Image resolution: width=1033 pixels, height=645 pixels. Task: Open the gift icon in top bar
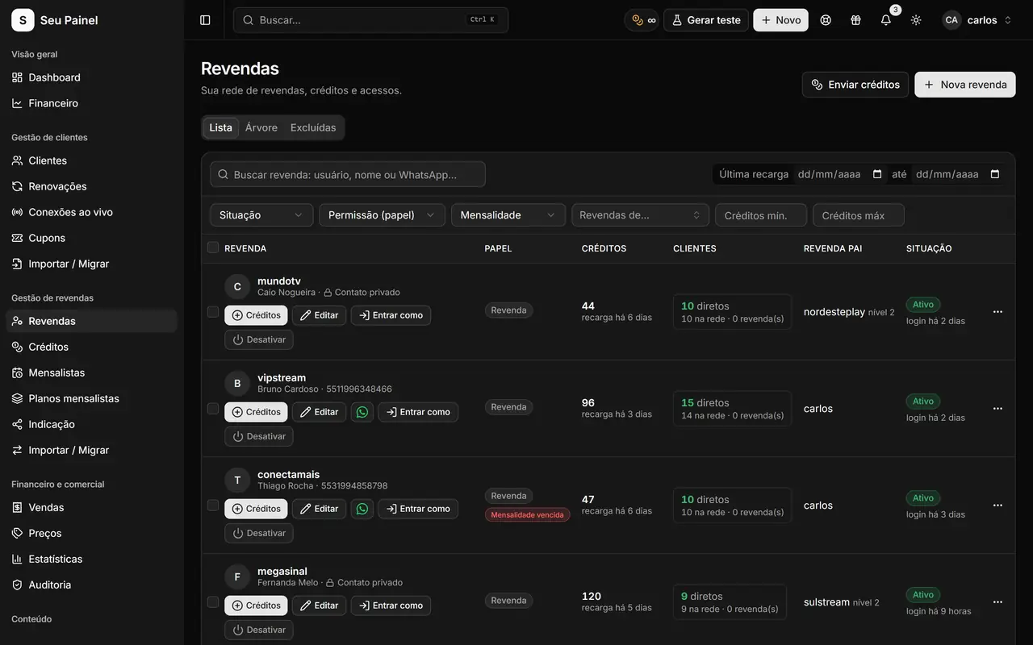point(855,20)
